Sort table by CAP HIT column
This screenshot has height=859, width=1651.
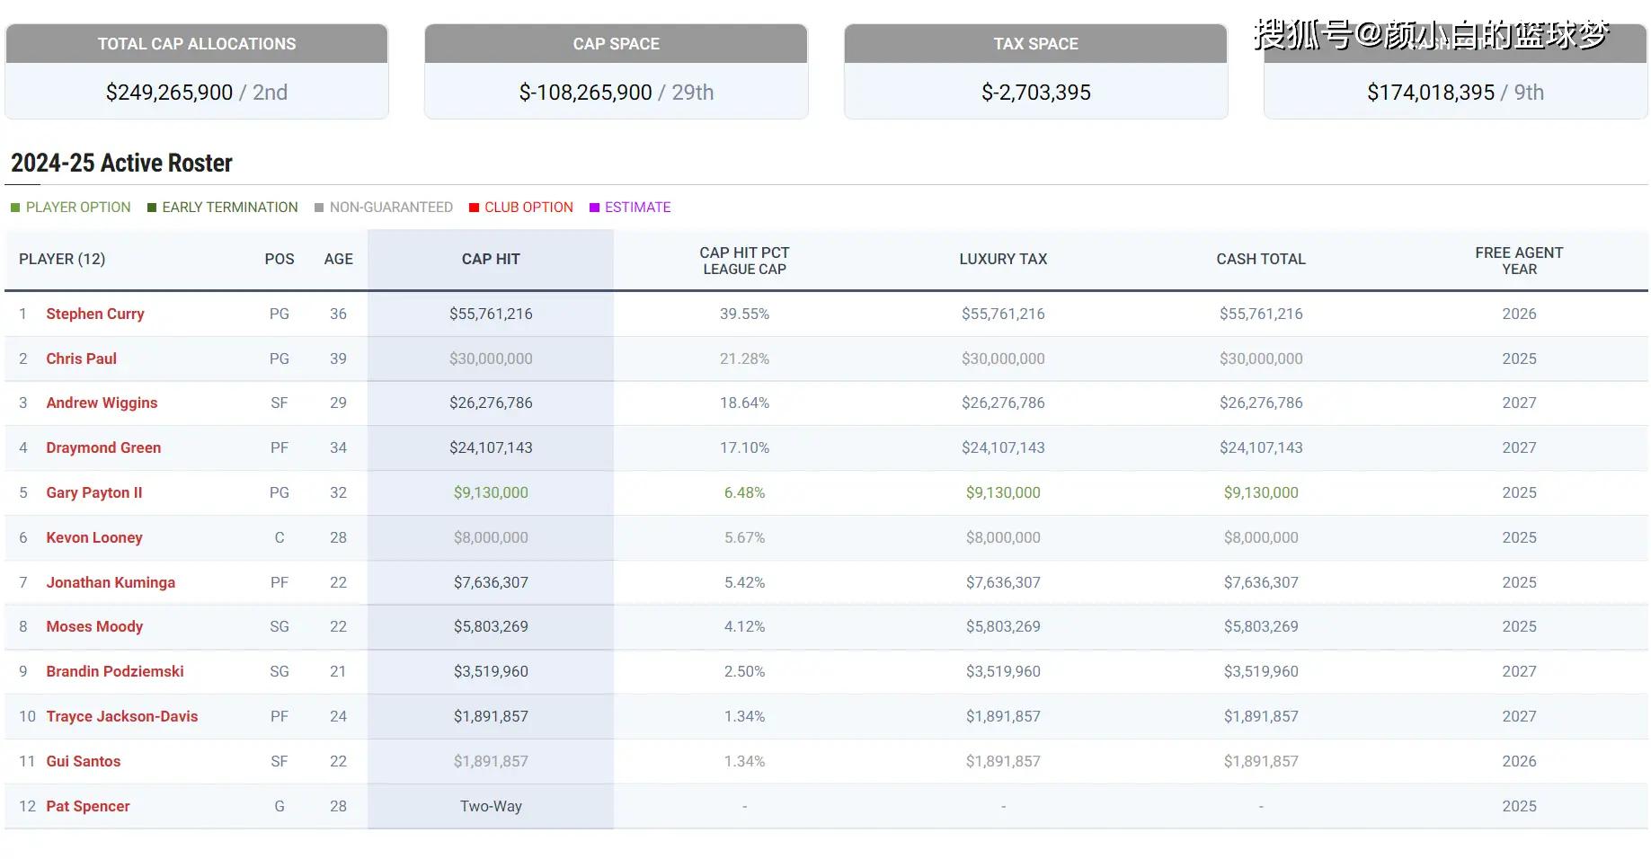point(491,259)
